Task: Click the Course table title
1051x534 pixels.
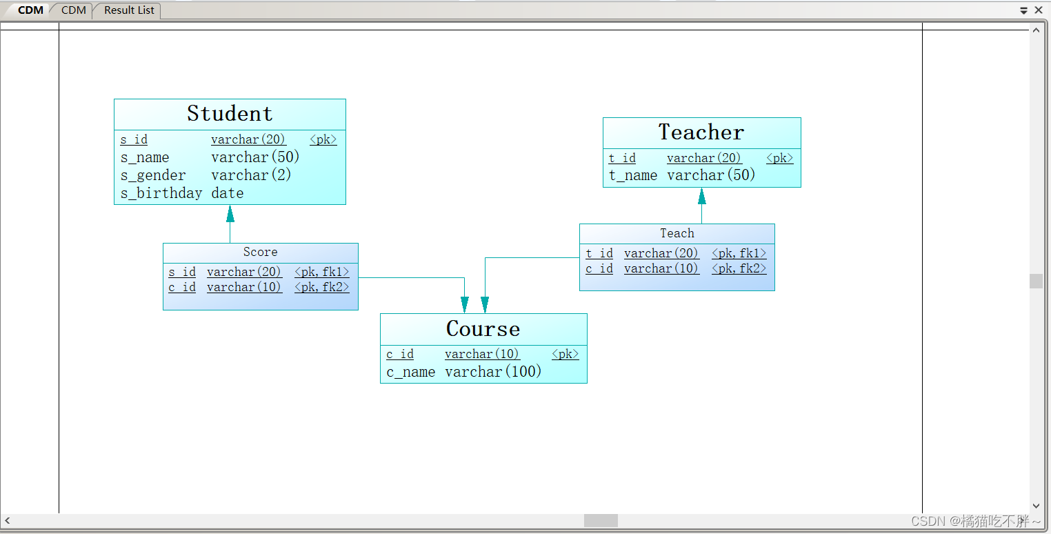Action: (483, 329)
